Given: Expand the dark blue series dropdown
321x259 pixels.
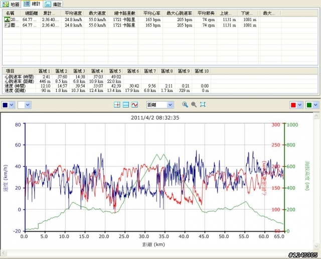Looking at the screenshot, I should [x=12, y=105].
